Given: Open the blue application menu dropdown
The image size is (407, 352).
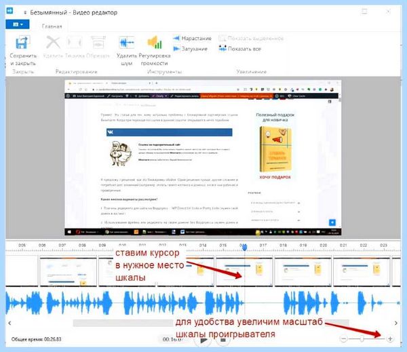Looking at the screenshot, I should tap(18, 24).
